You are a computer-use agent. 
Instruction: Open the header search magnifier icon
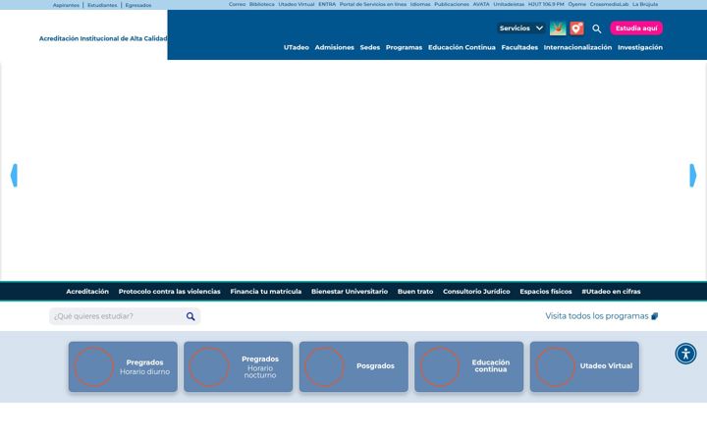pyautogui.click(x=597, y=28)
